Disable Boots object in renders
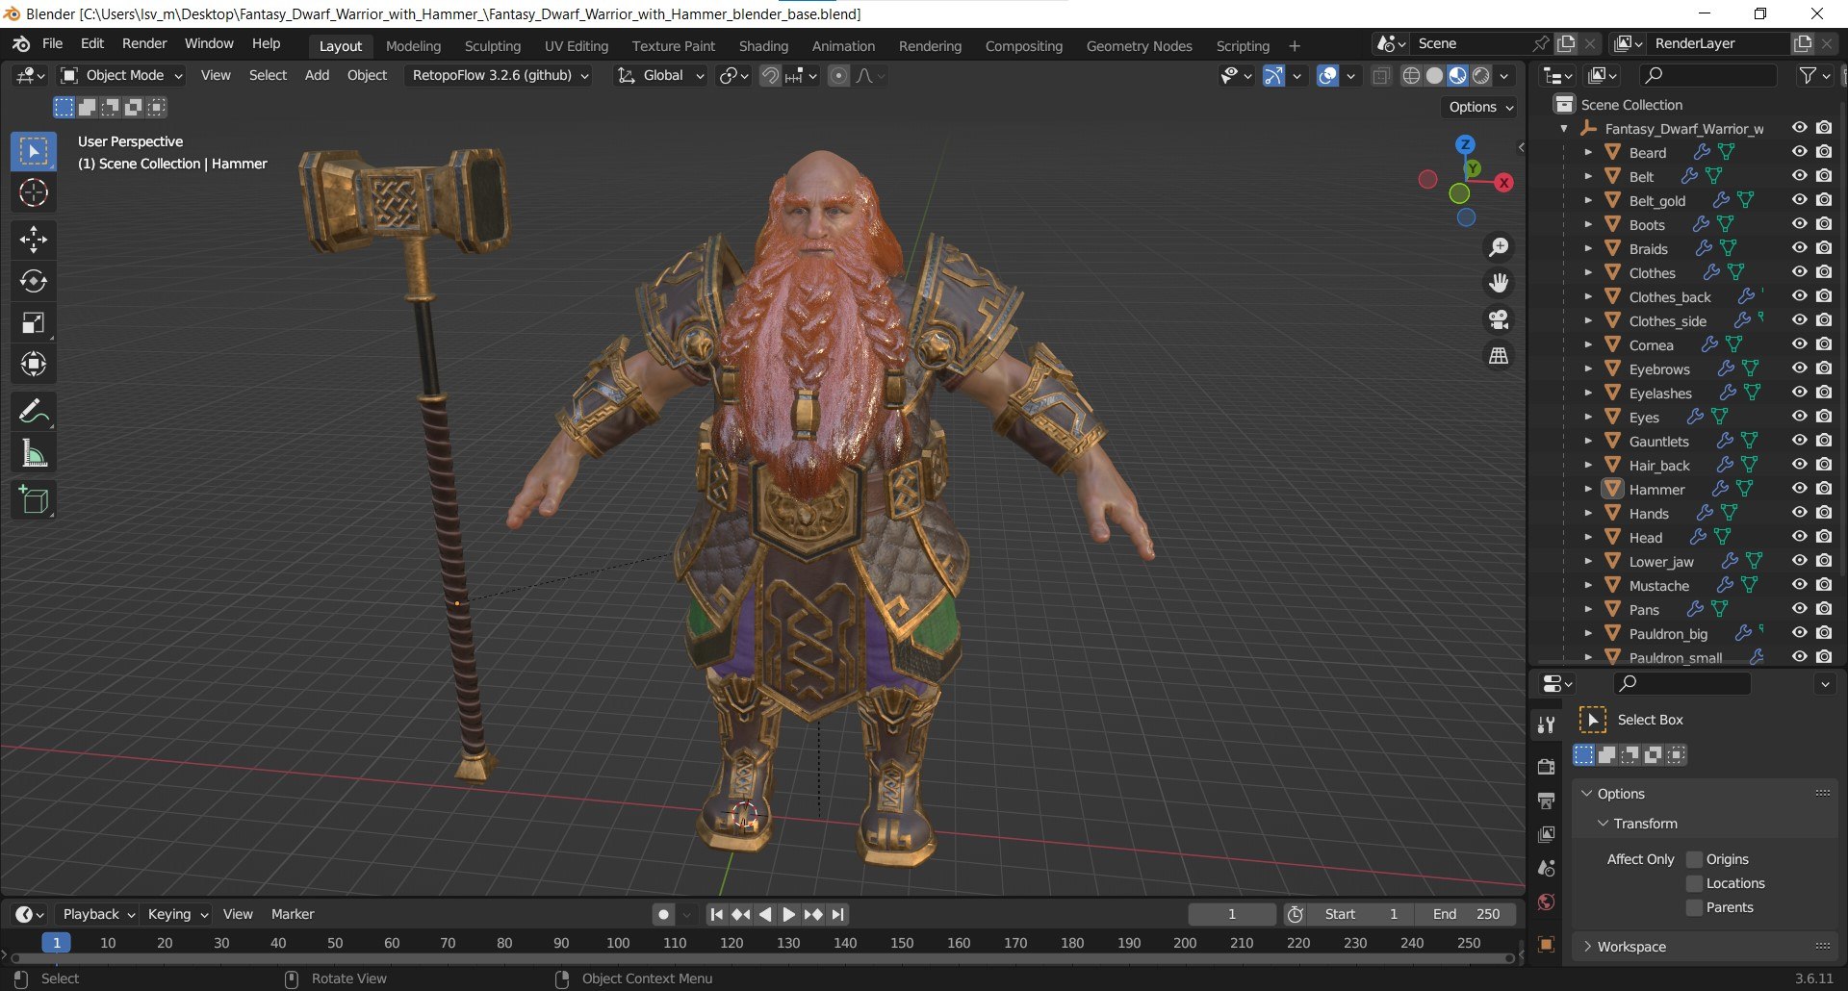Image resolution: width=1848 pixels, height=991 pixels. pyautogui.click(x=1824, y=224)
